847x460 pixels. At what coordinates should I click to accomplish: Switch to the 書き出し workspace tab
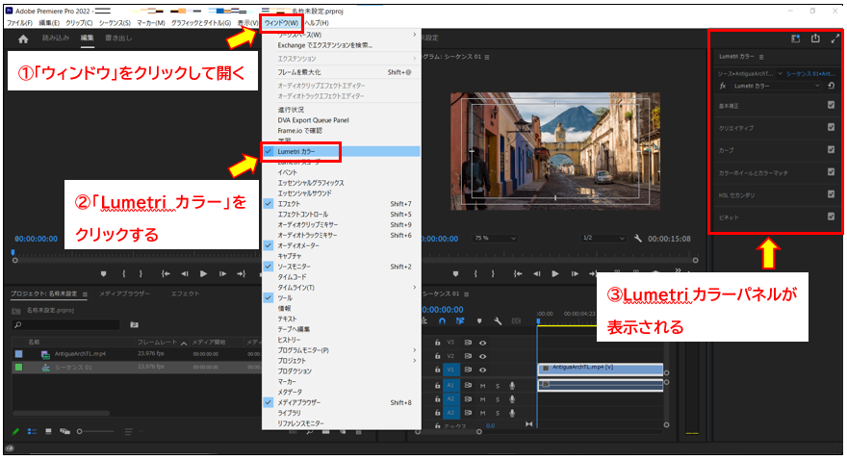point(118,38)
